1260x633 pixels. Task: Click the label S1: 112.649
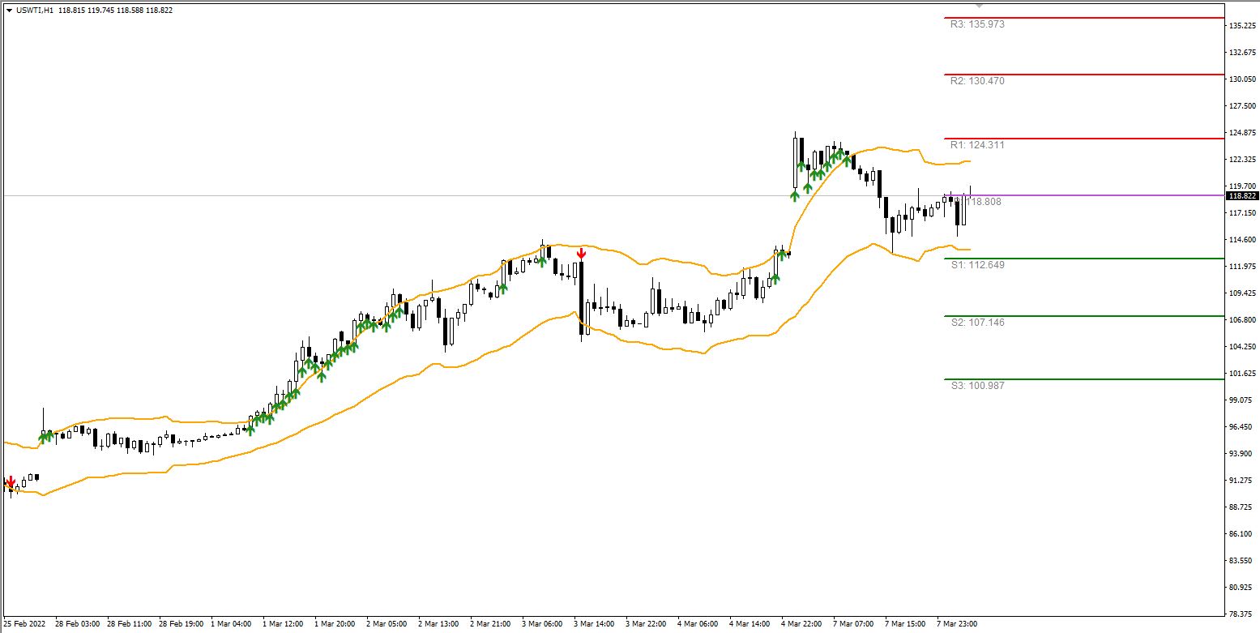977,265
